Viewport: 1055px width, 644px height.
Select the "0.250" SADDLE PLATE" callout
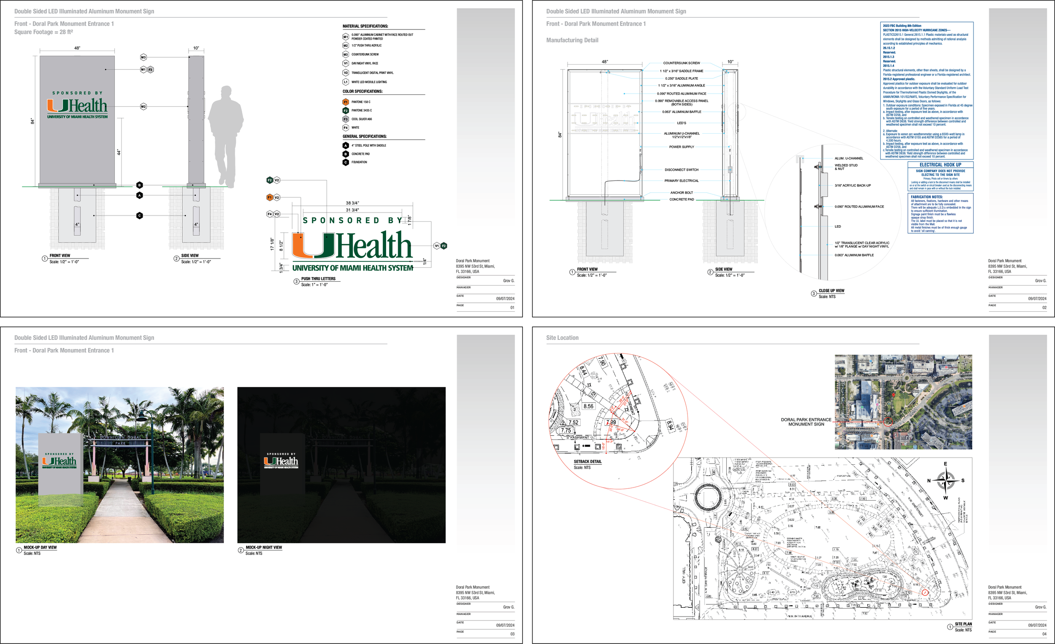[681, 78]
